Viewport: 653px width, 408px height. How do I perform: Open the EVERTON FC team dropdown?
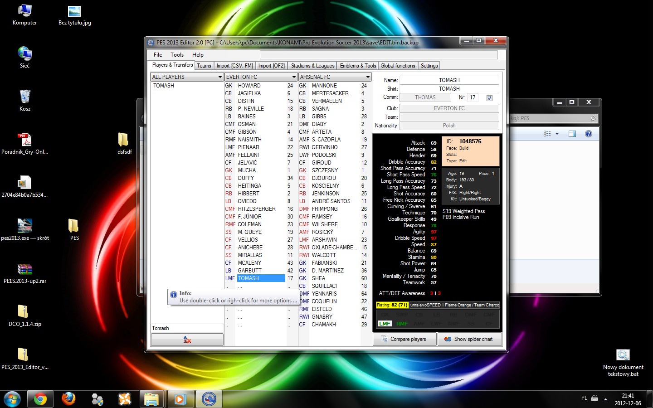point(261,77)
